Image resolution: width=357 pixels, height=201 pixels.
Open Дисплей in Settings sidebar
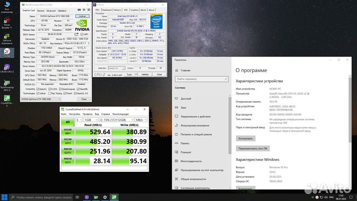[186, 99]
